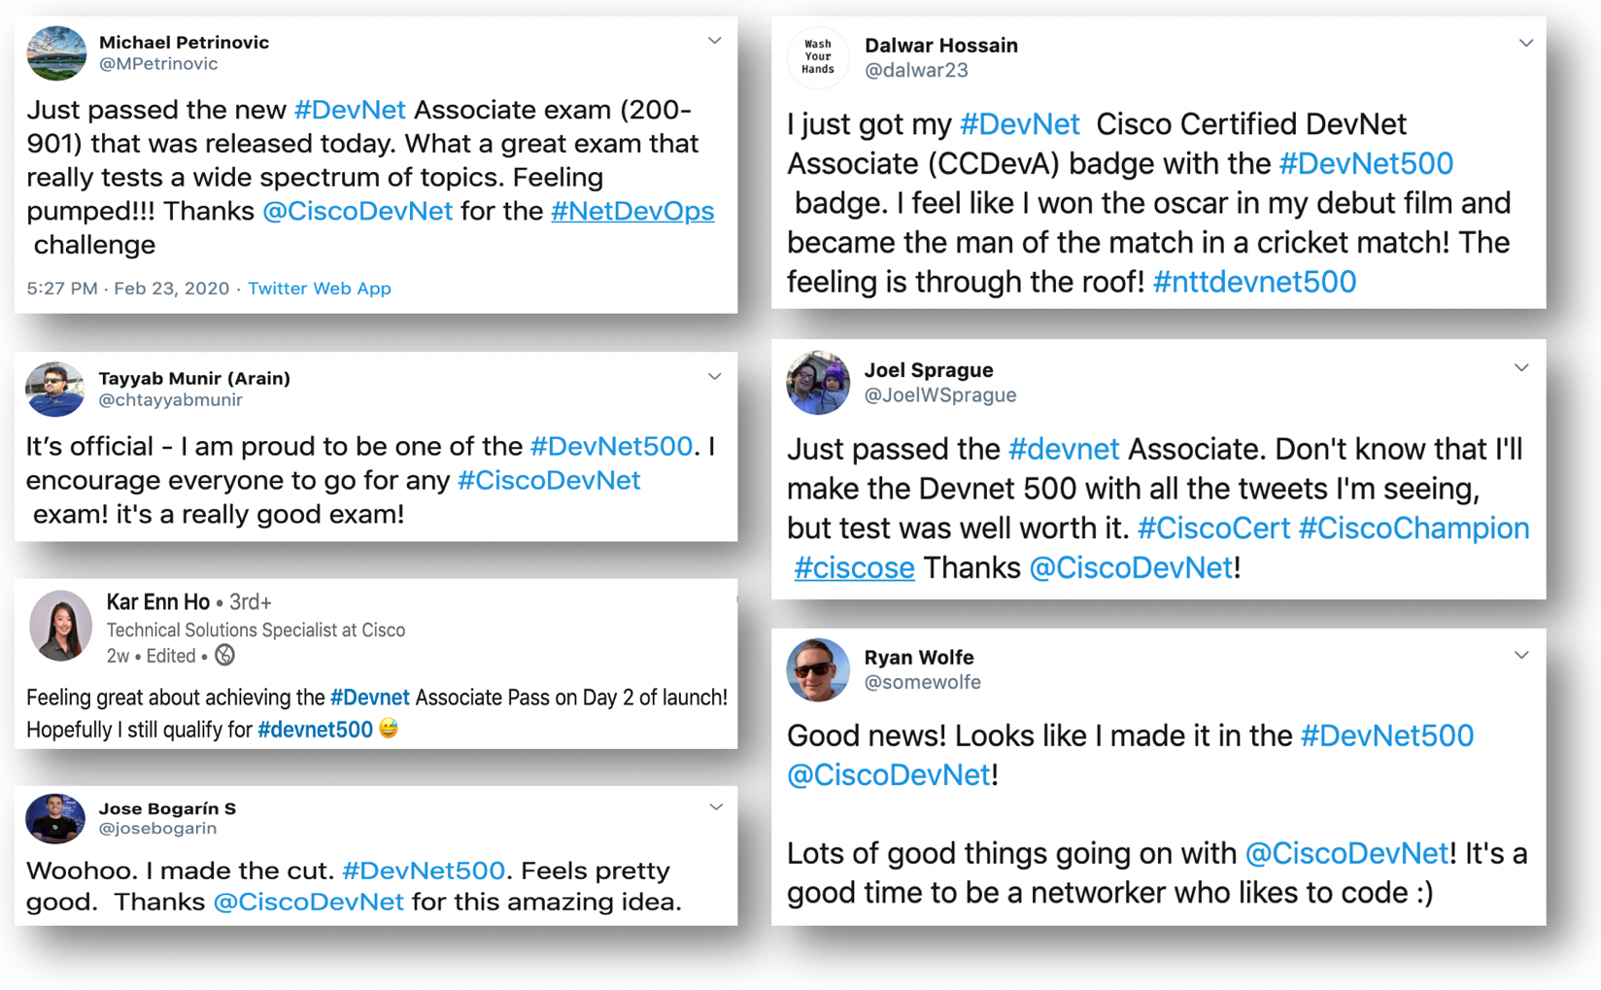The width and height of the screenshot is (1601, 990).
Task: Open the @CiscoDevNet mention in Joel's tweet
Action: pos(1132,566)
